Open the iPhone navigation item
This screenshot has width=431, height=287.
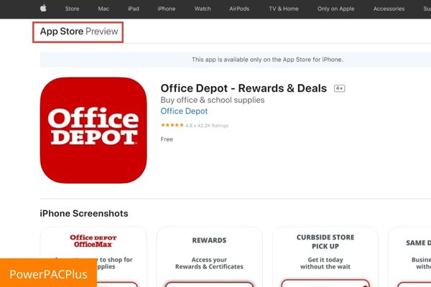click(x=167, y=9)
